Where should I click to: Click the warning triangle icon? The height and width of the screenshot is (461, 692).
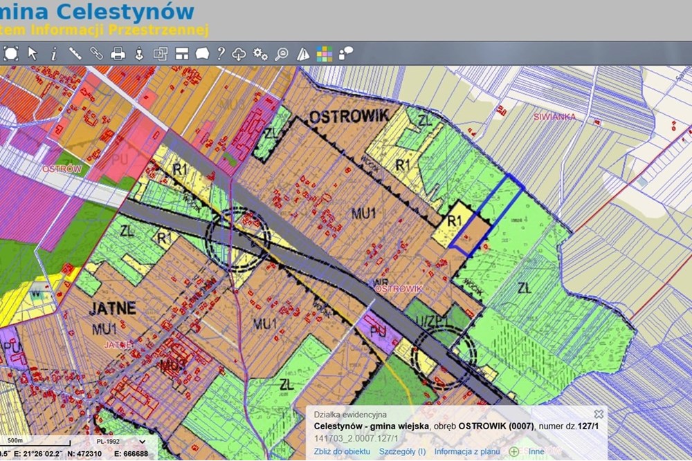tap(303, 53)
